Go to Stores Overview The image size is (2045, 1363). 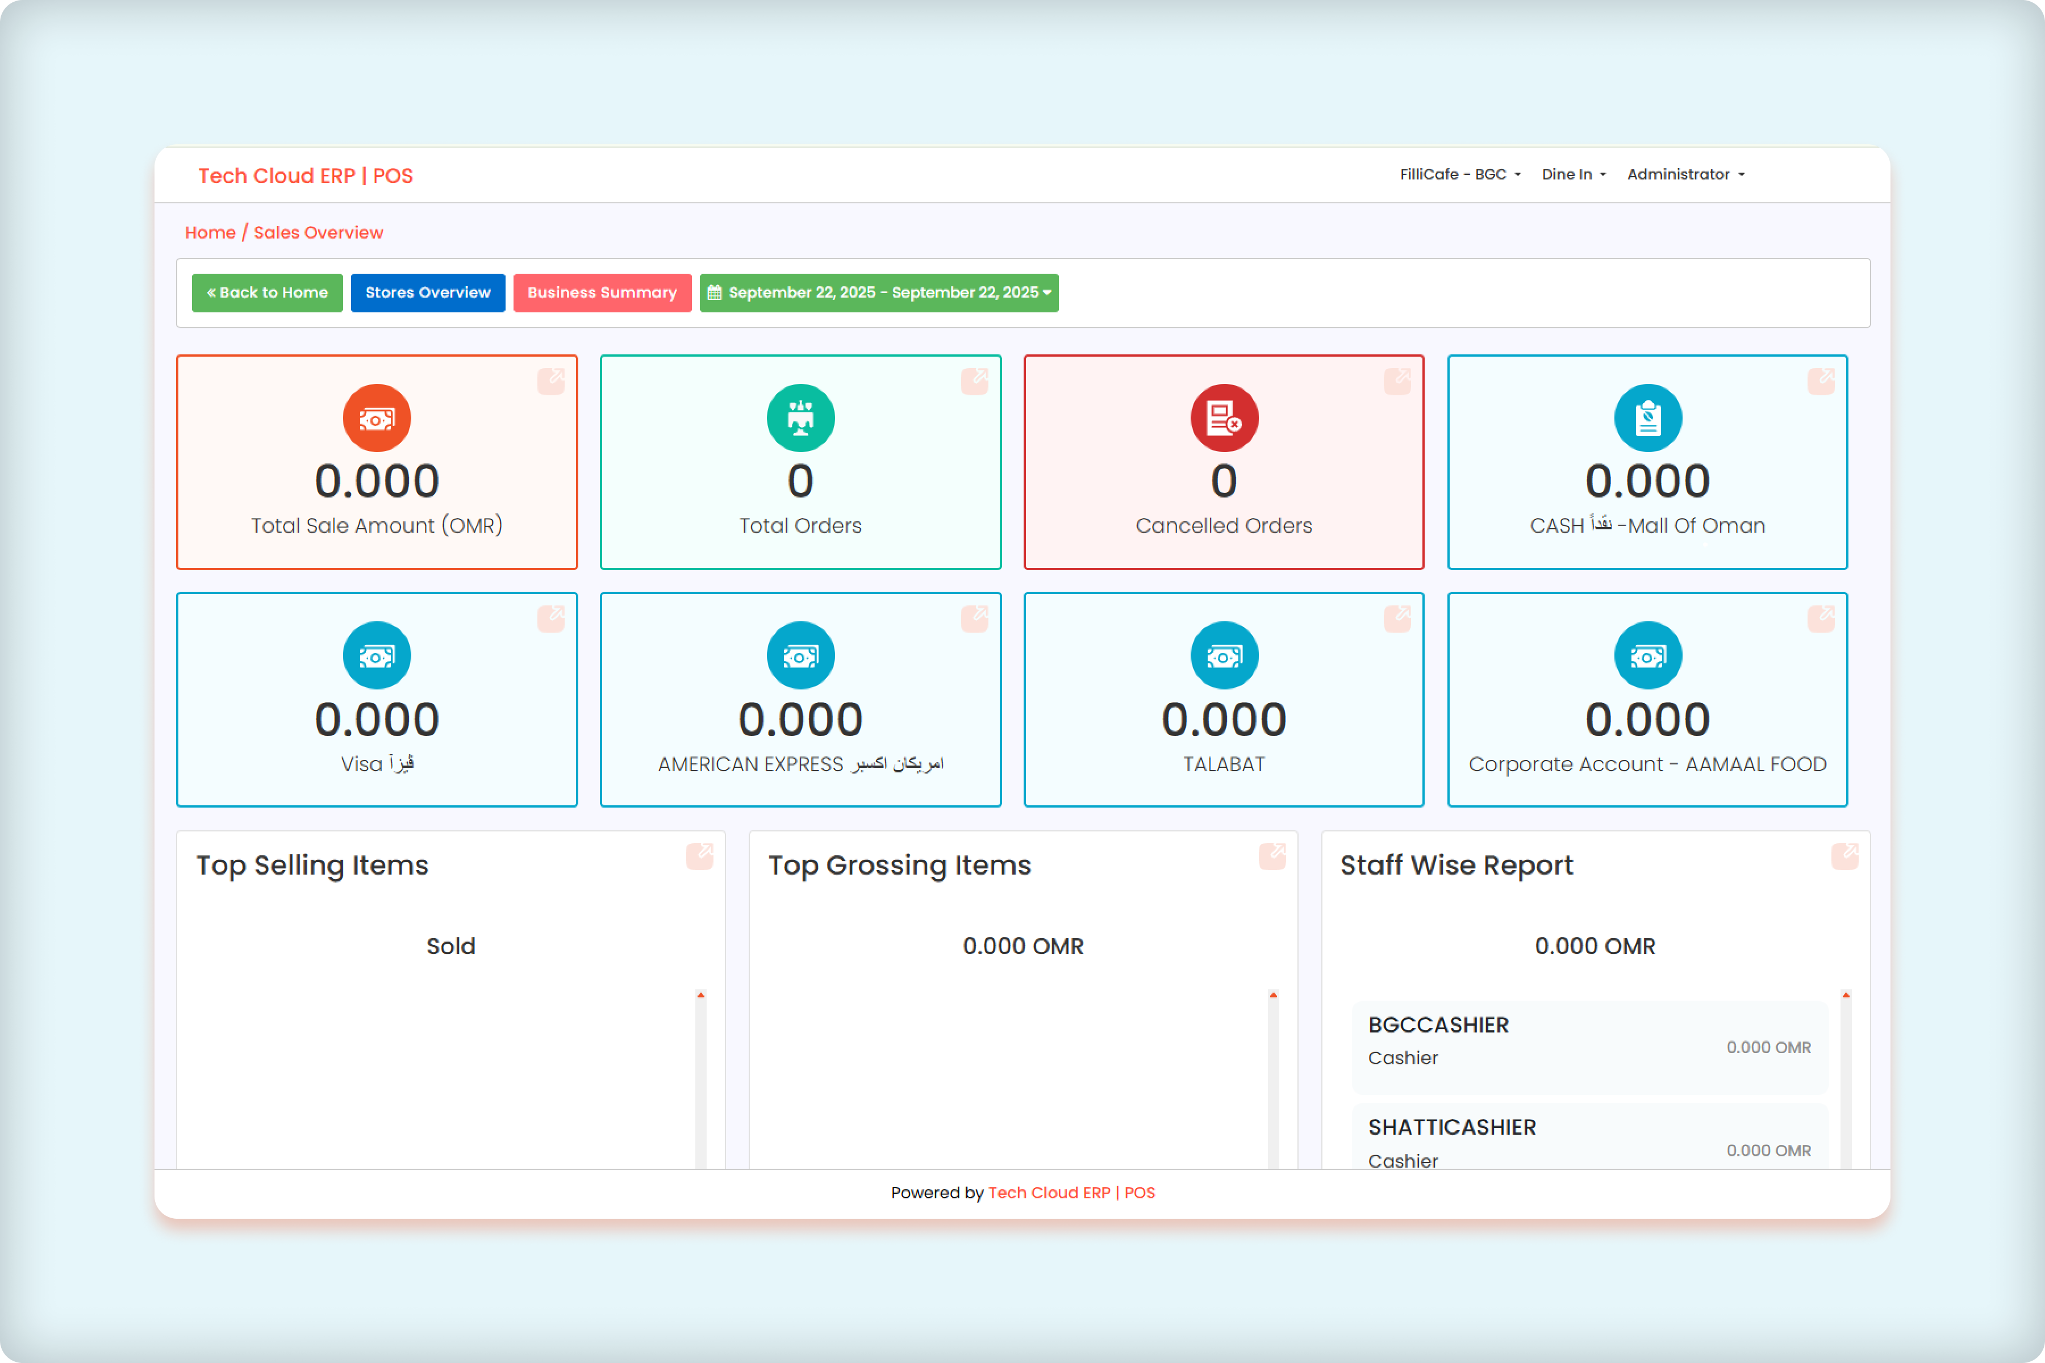(427, 293)
